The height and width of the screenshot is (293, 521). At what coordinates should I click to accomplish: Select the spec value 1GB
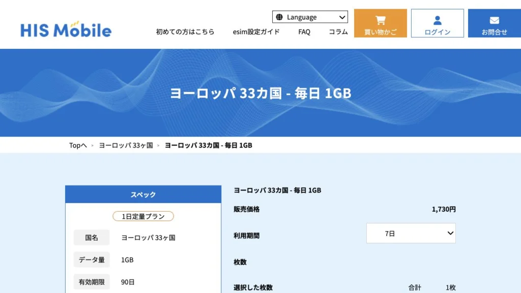coord(127,260)
